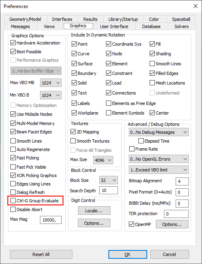Open the Interfaces tab
The width and height of the screenshot is (202, 264).
[x=62, y=19]
